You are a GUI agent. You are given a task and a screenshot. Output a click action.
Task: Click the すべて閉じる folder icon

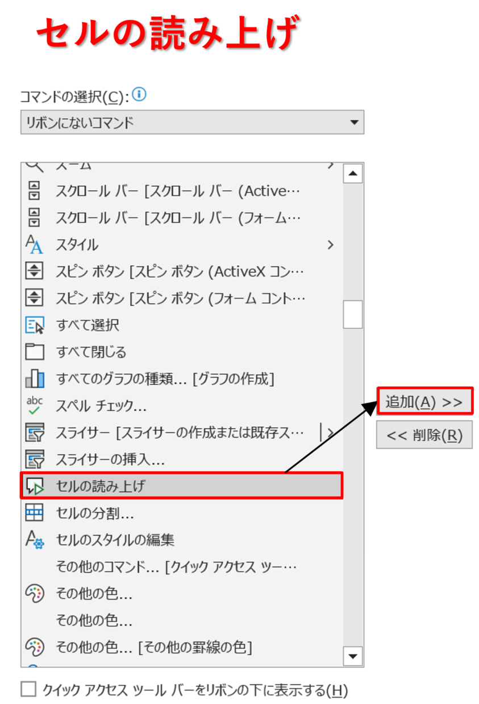pyautogui.click(x=35, y=351)
